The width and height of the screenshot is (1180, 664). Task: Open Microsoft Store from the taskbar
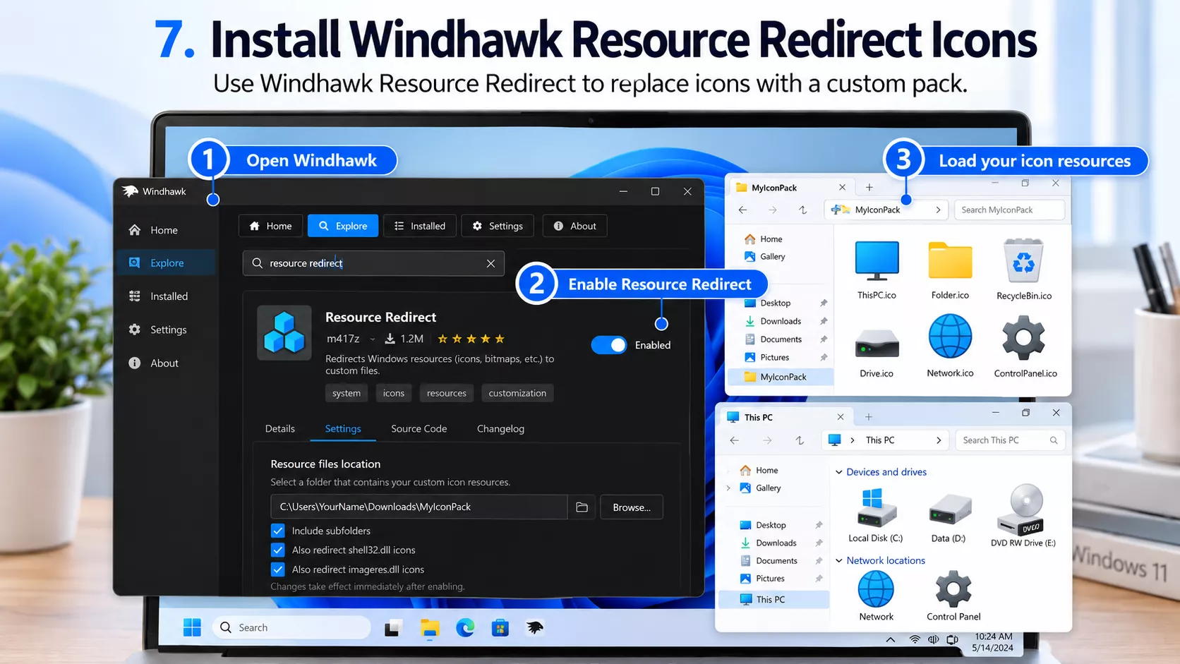coord(500,627)
